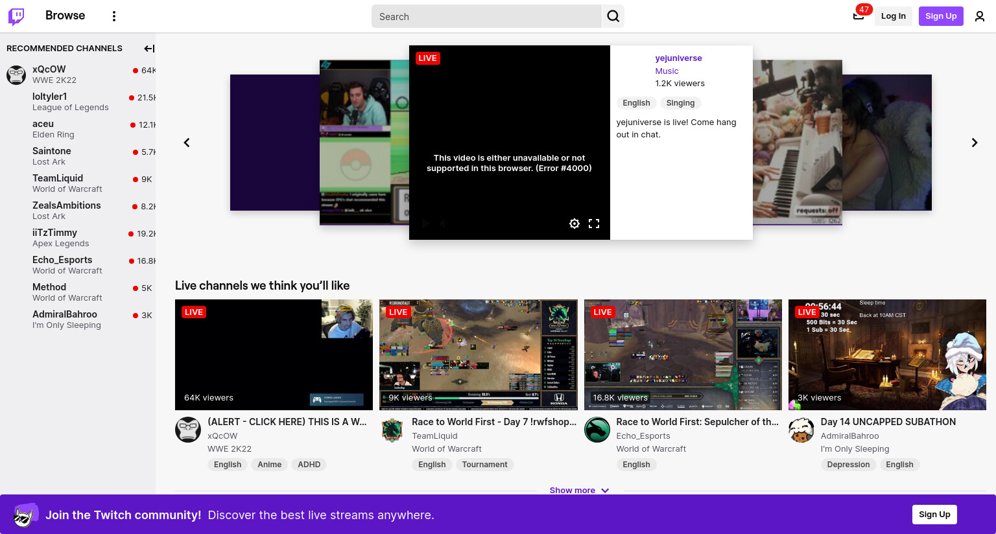
Task: Click the search magnifier button
Action: [613, 16]
